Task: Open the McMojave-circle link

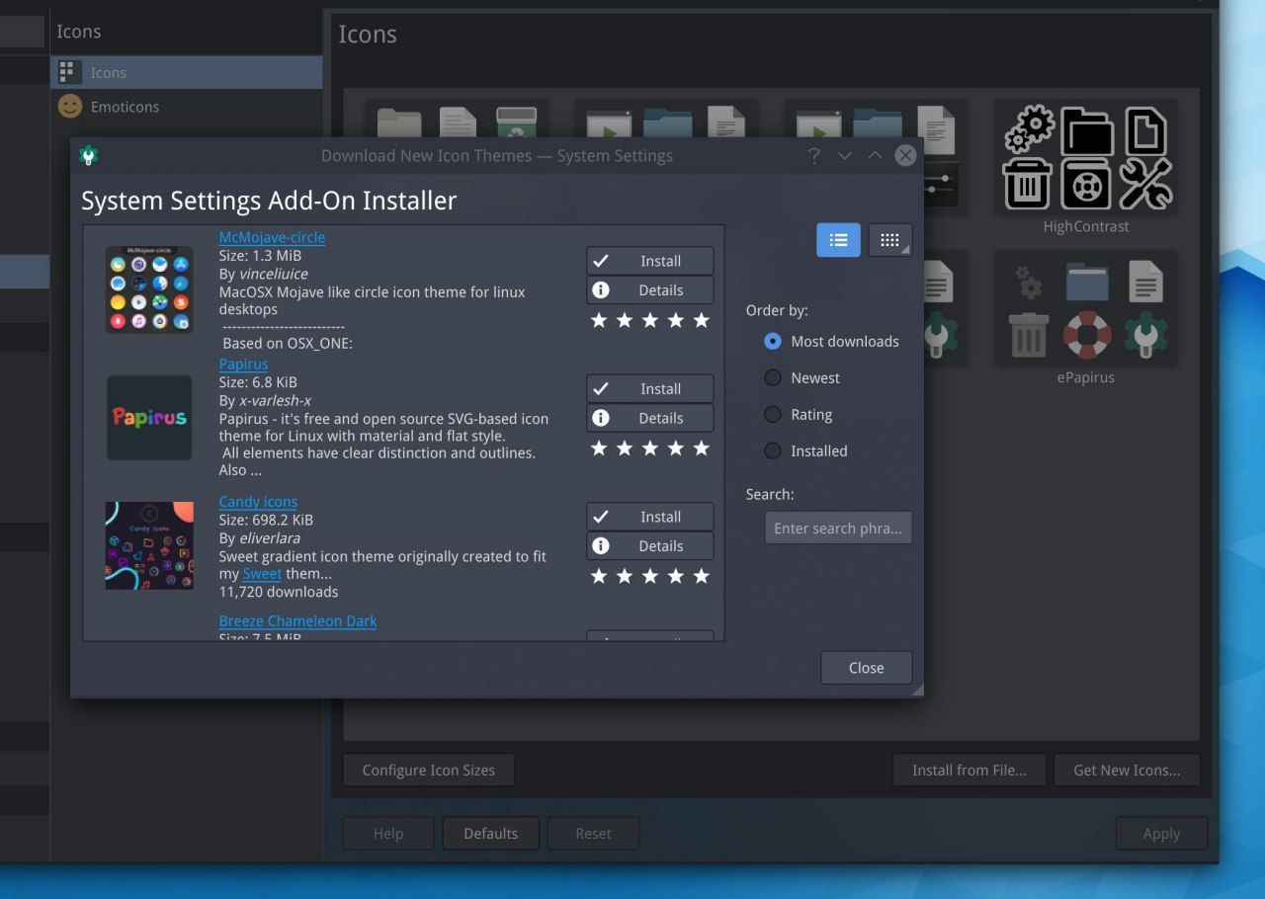Action: coord(272,237)
